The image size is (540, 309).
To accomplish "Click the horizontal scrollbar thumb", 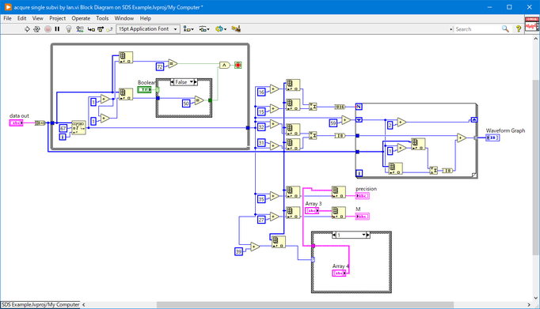I will tap(305, 305).
